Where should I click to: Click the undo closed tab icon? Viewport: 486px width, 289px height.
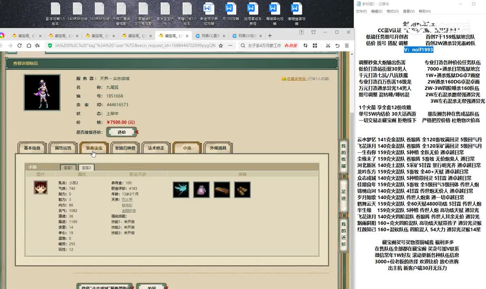pyautogui.click(x=337, y=46)
